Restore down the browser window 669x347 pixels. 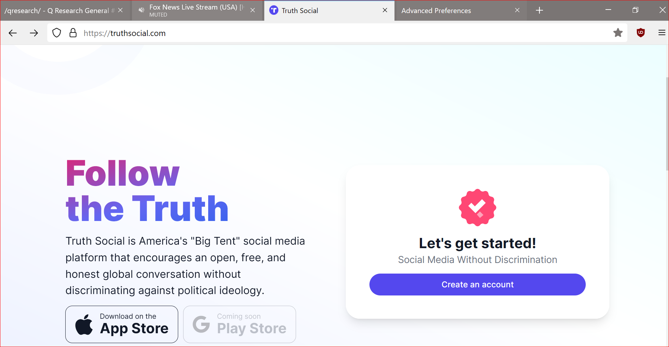pyautogui.click(x=635, y=10)
